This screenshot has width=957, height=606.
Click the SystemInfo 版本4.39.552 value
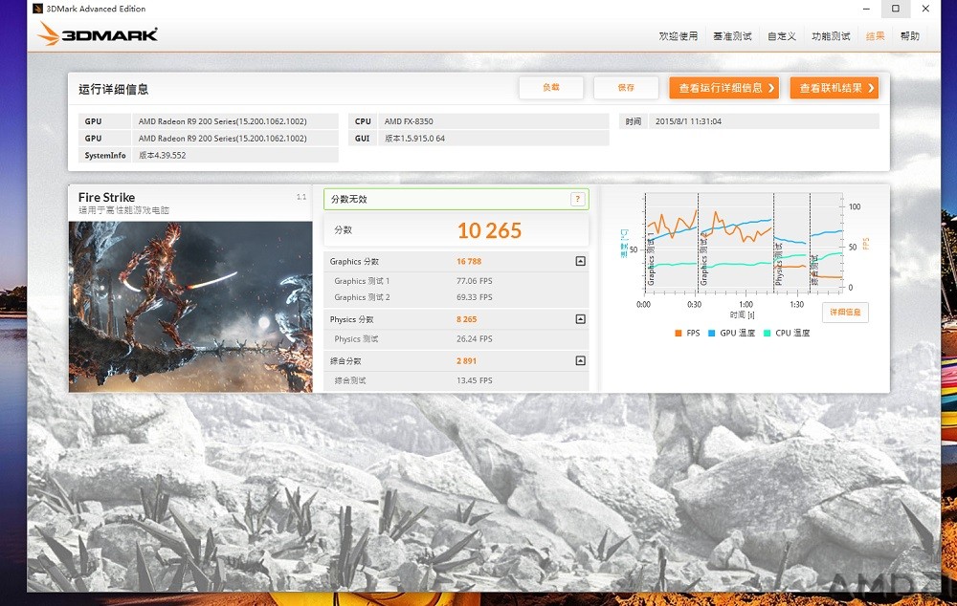(163, 156)
